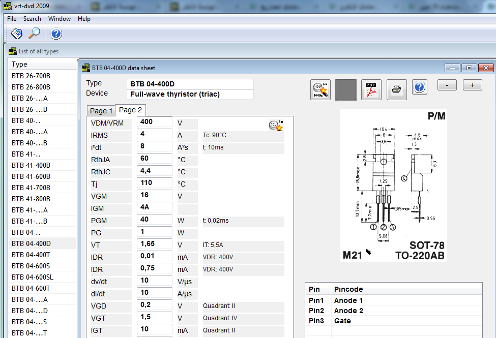Click the gray square button in datasheet toolbar

pyautogui.click(x=346, y=89)
